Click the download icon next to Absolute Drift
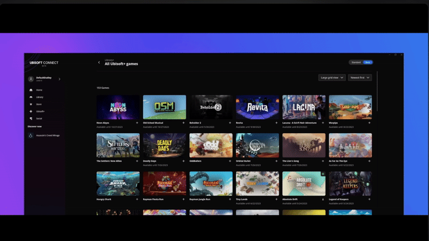 pyautogui.click(x=323, y=199)
